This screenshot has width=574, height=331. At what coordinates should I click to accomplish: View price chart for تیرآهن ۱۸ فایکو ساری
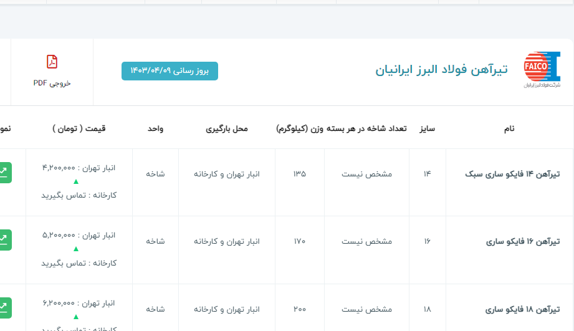click(4, 307)
